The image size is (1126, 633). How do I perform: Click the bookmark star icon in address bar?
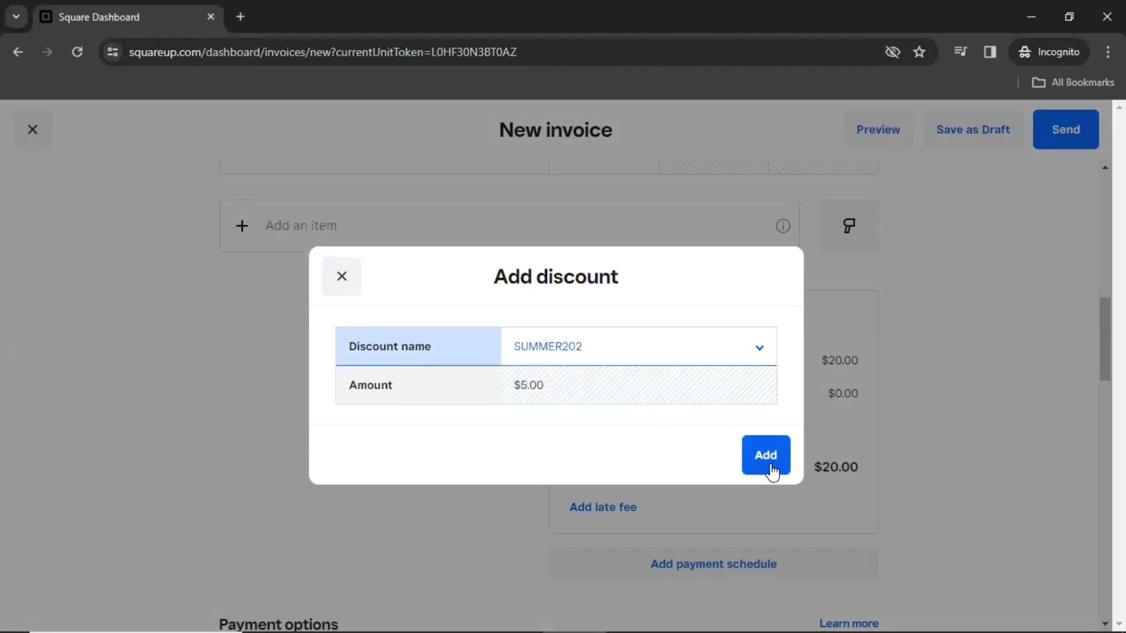click(x=920, y=52)
